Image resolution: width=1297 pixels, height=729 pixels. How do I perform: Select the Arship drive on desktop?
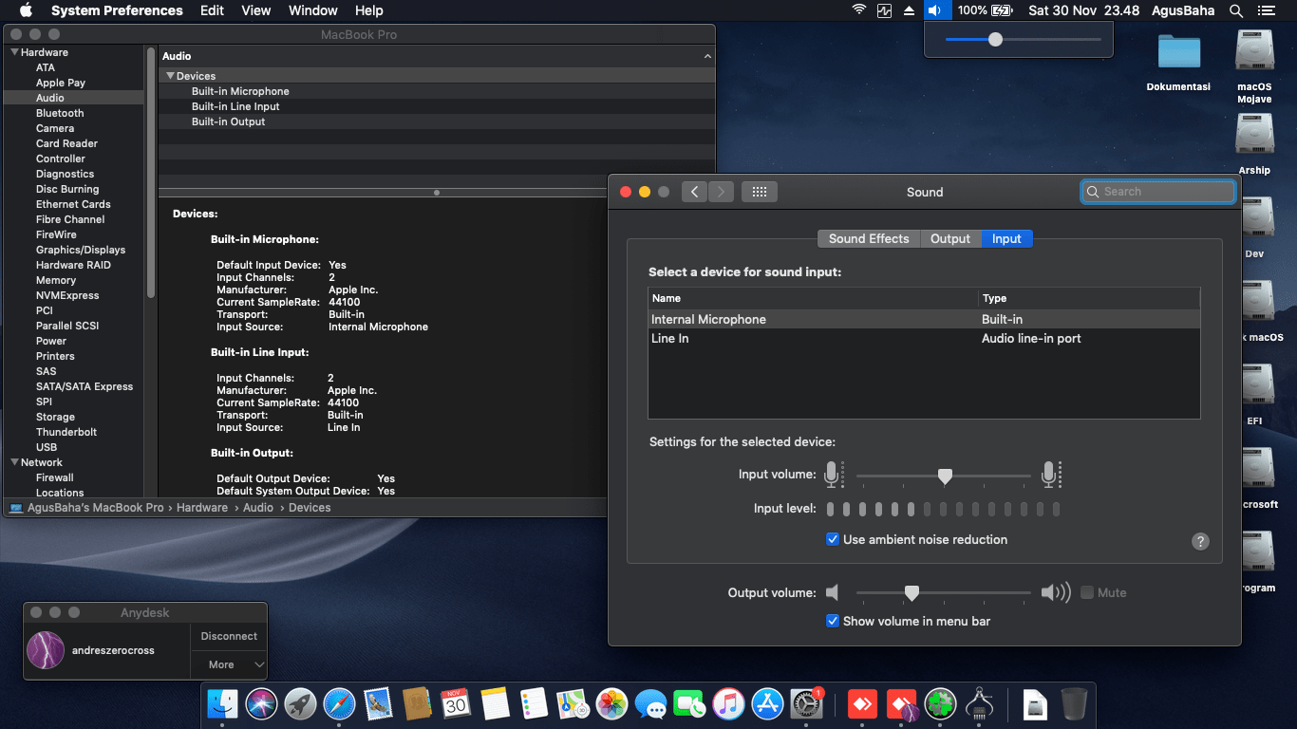1254,144
